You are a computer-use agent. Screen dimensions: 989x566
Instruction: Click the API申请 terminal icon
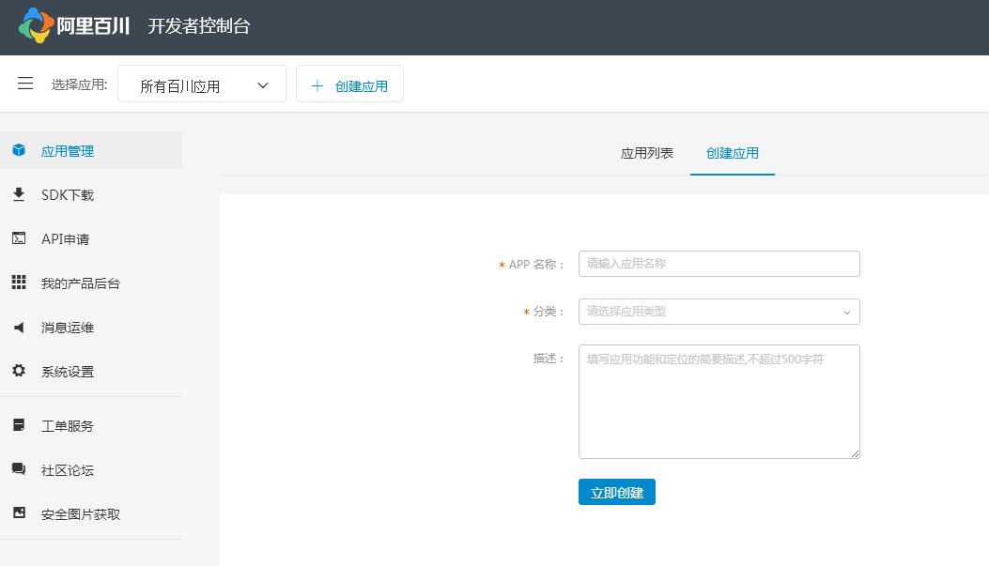(19, 238)
